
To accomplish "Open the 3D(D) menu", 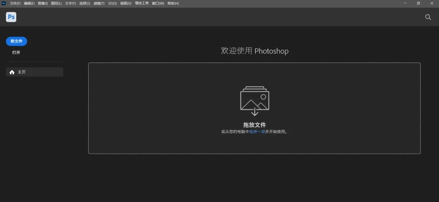I will point(112,3).
